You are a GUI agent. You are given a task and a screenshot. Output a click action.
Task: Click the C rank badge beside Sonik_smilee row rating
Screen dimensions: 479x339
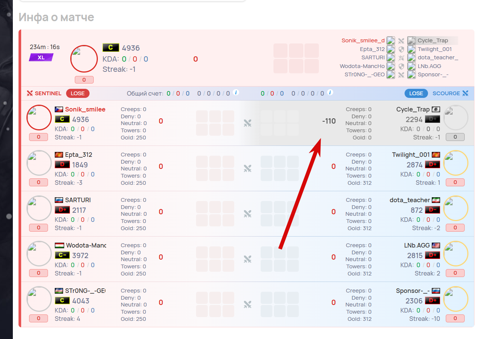(62, 119)
